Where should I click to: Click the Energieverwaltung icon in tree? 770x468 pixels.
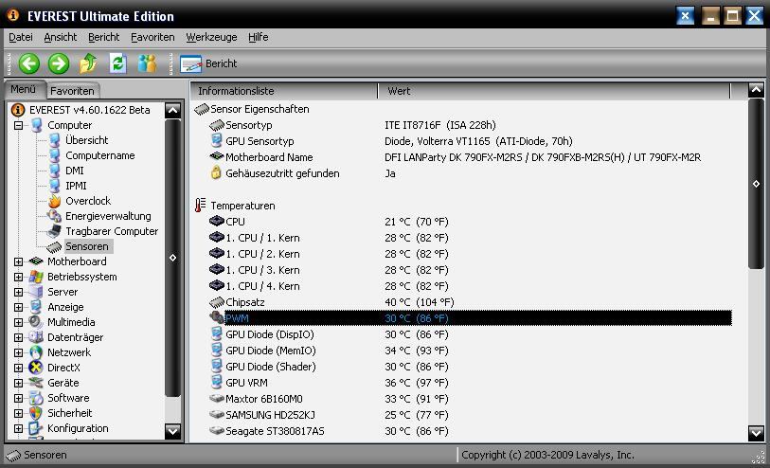tap(54, 217)
